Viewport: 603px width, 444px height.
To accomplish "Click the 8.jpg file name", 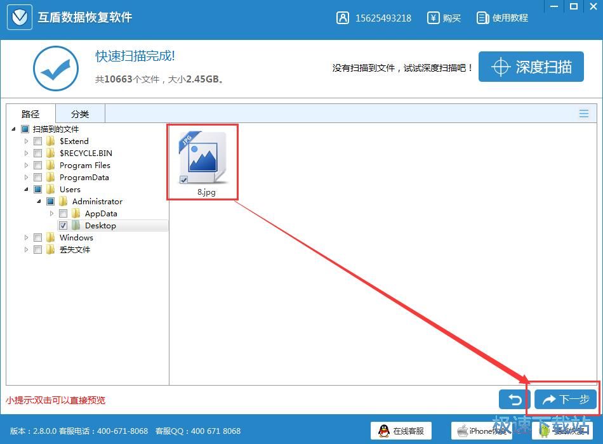I will [206, 192].
